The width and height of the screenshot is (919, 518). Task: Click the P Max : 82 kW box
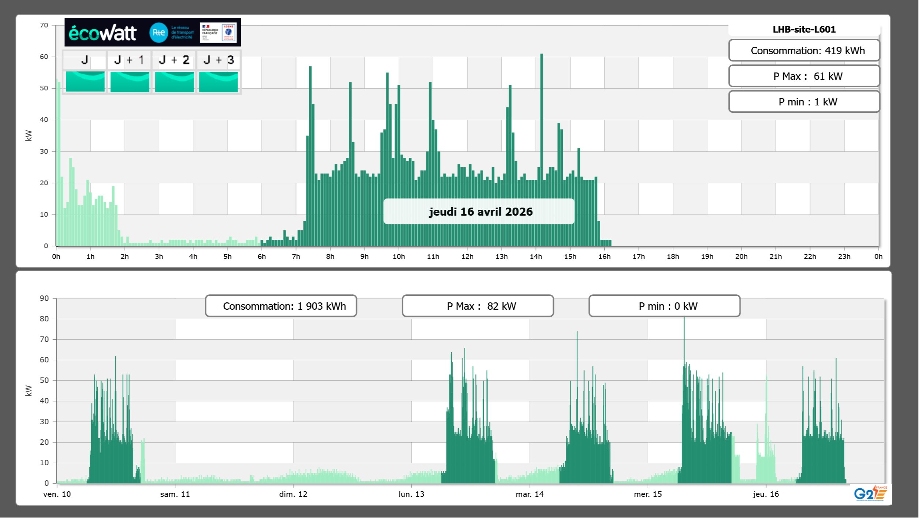tap(478, 306)
